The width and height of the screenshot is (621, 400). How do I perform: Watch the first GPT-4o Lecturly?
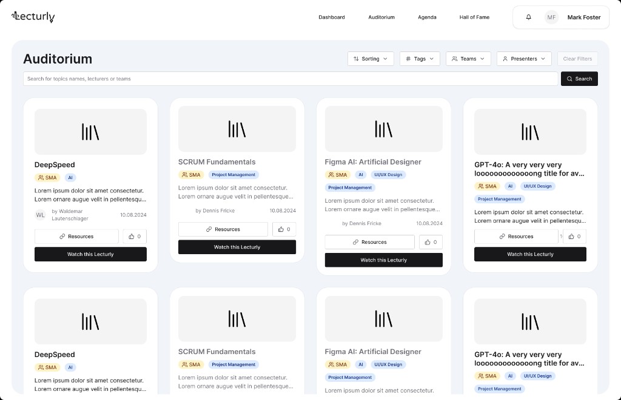(x=530, y=254)
